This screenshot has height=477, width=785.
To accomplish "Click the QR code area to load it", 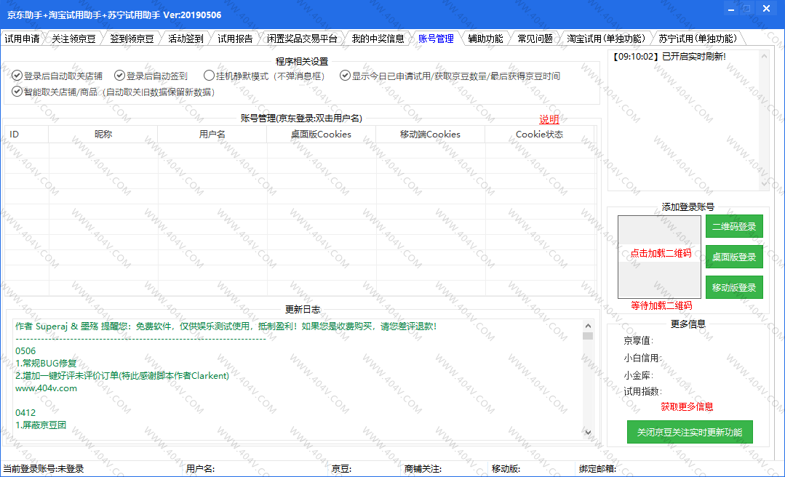I will [x=660, y=254].
